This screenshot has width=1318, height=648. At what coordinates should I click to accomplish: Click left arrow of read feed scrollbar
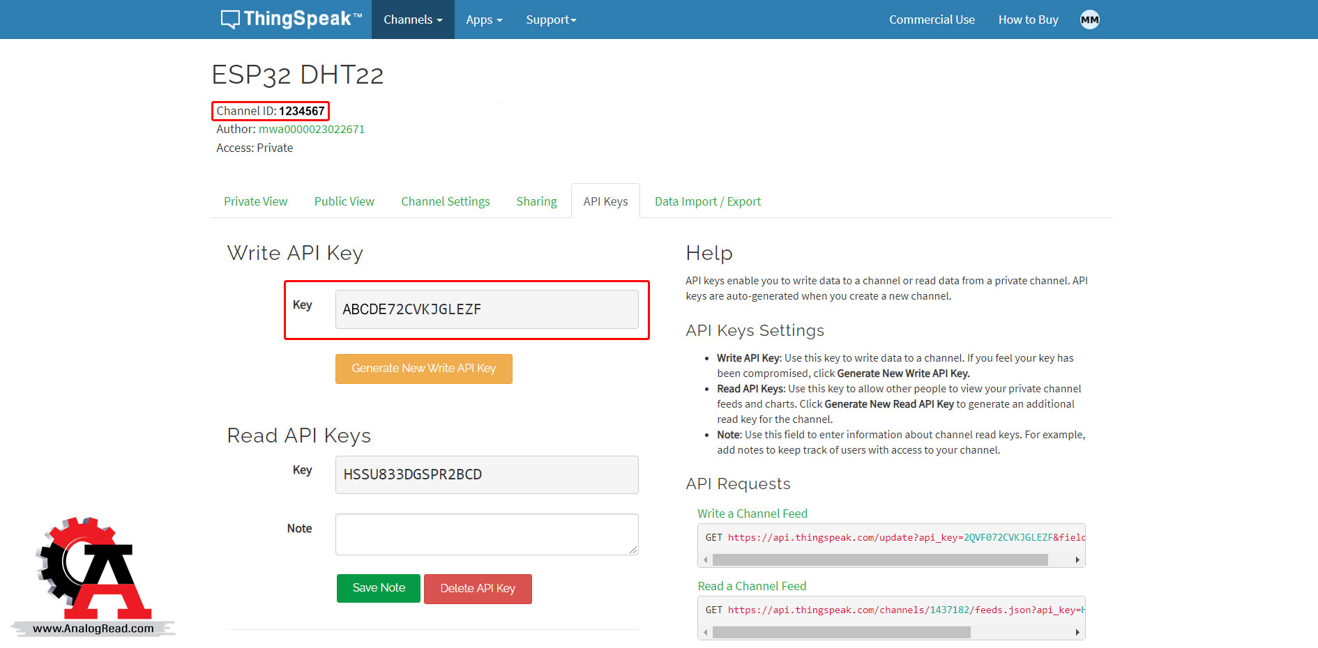706,632
